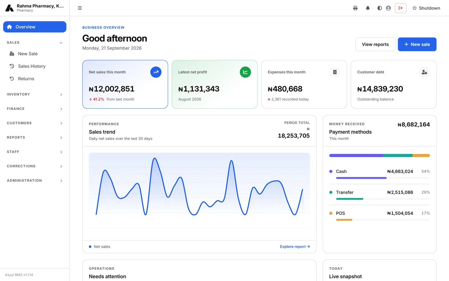Click the stacked payment methods bar
449x281 pixels.
[379, 155]
